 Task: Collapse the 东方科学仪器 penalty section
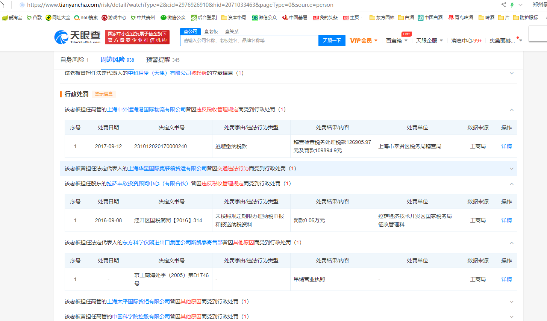[x=512, y=243]
